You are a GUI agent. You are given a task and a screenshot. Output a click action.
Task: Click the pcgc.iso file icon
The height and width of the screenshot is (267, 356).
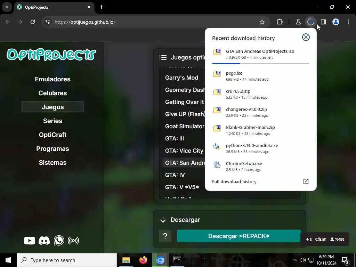coord(217,74)
